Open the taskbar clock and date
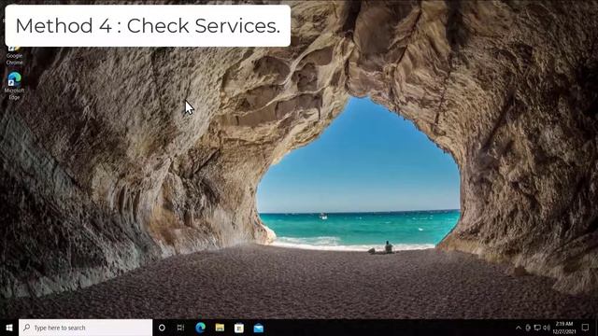Screen dimensions: 598x336 coord(564,328)
